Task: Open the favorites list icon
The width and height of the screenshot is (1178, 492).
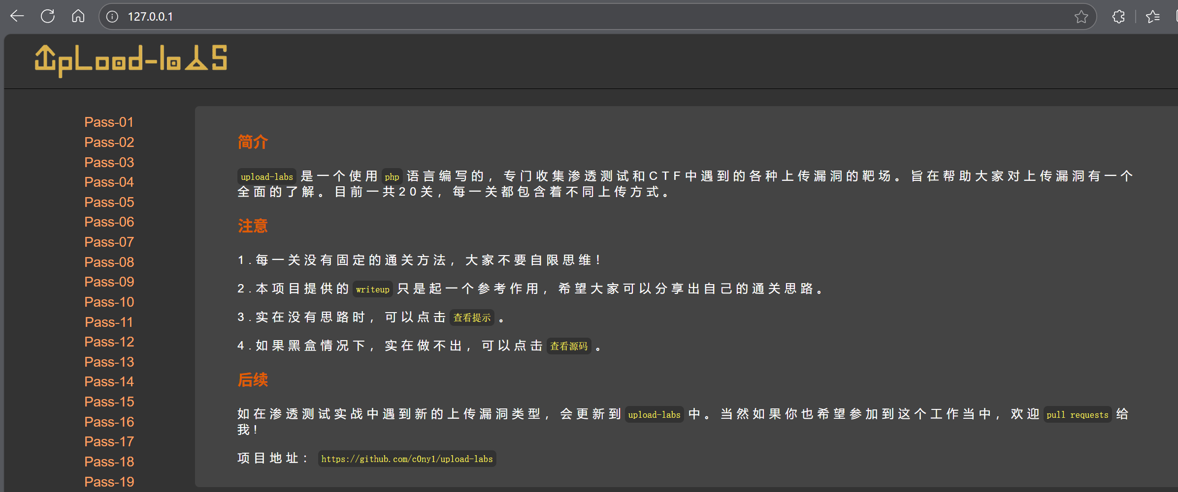Action: 1152,17
